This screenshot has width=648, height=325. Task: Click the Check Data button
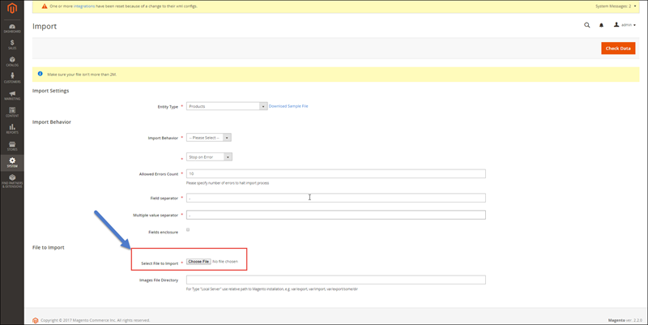pyautogui.click(x=618, y=49)
